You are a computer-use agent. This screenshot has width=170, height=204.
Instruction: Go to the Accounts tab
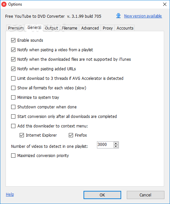click(x=125, y=28)
